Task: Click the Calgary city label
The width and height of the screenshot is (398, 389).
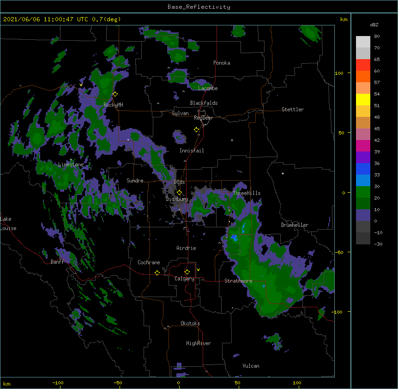Action: click(x=184, y=279)
